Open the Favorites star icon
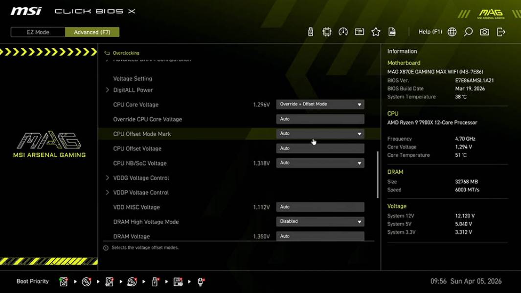This screenshot has height=293, width=521. (376, 31)
